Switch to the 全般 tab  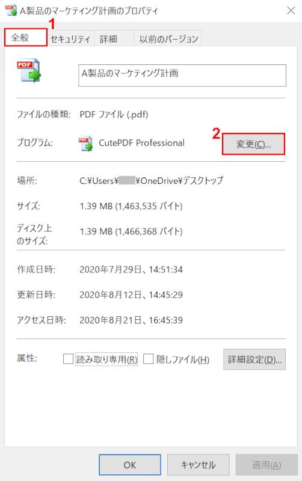(x=26, y=37)
